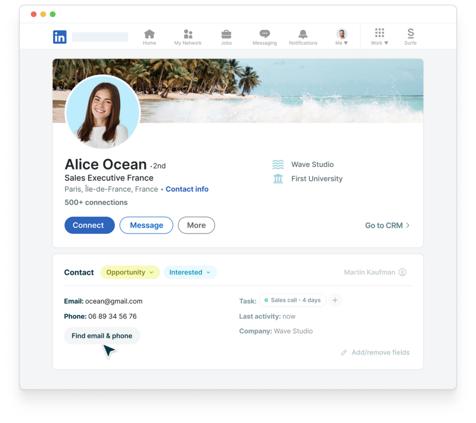Open the Surfe extension icon
This screenshot has height=423, width=476.
(x=410, y=37)
